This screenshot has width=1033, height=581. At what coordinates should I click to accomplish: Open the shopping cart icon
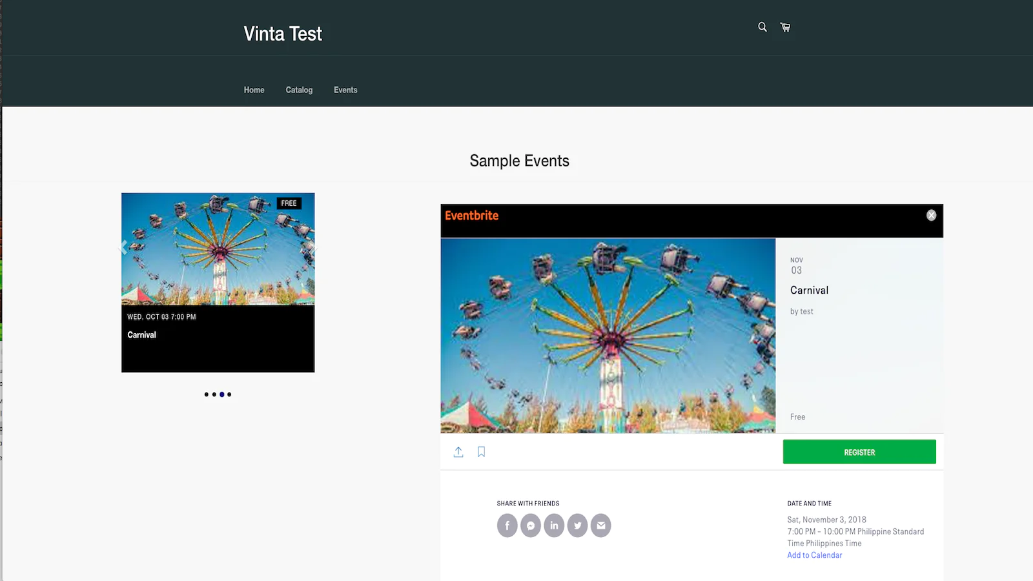pyautogui.click(x=785, y=27)
